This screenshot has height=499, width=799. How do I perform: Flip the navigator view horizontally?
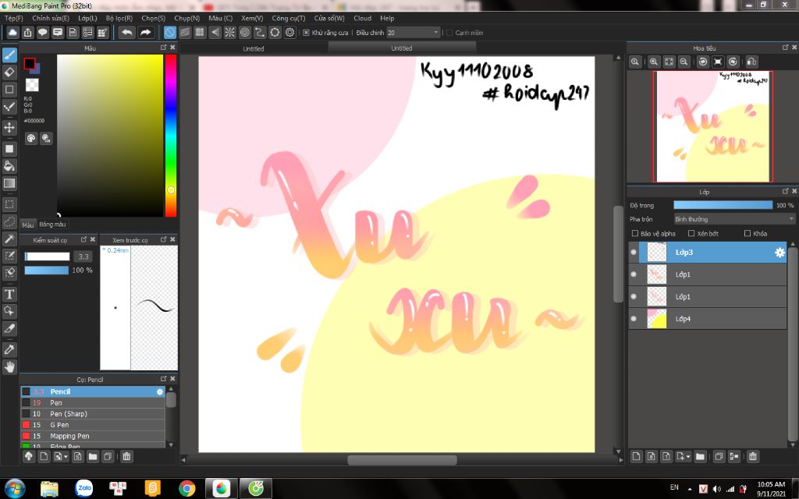[x=751, y=62]
